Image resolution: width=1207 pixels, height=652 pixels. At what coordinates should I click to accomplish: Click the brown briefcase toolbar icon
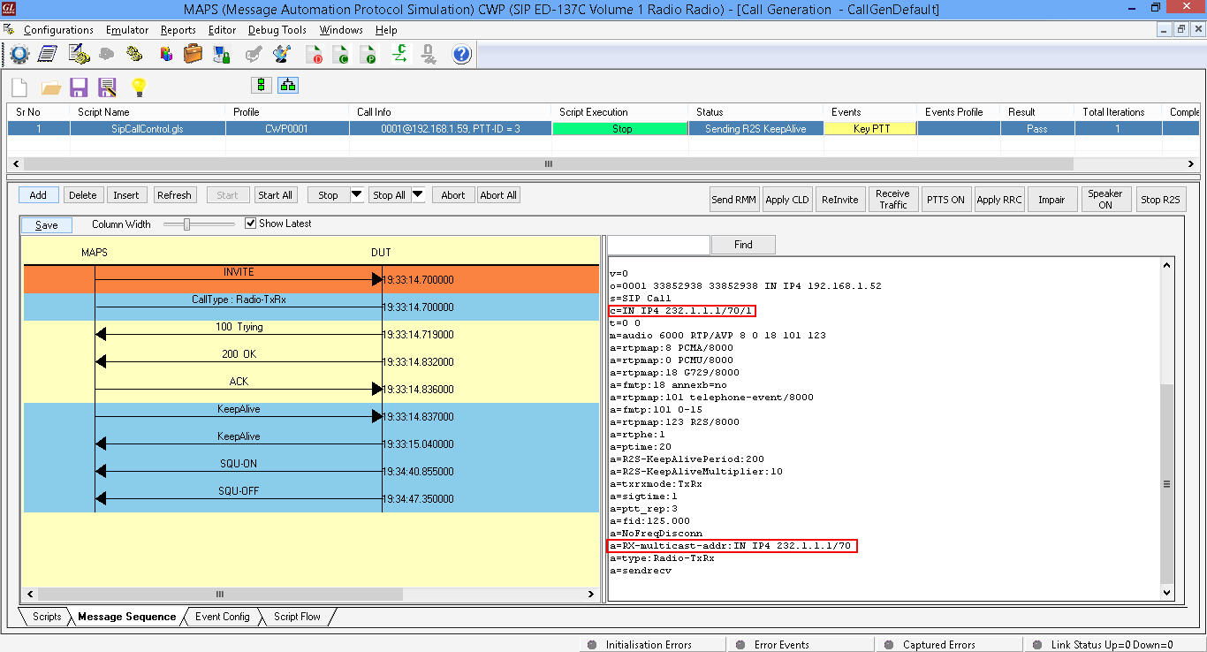pos(194,55)
